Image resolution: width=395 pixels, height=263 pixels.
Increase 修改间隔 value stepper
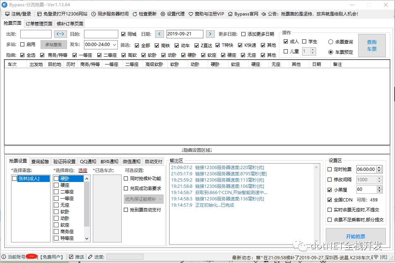(x=380, y=178)
